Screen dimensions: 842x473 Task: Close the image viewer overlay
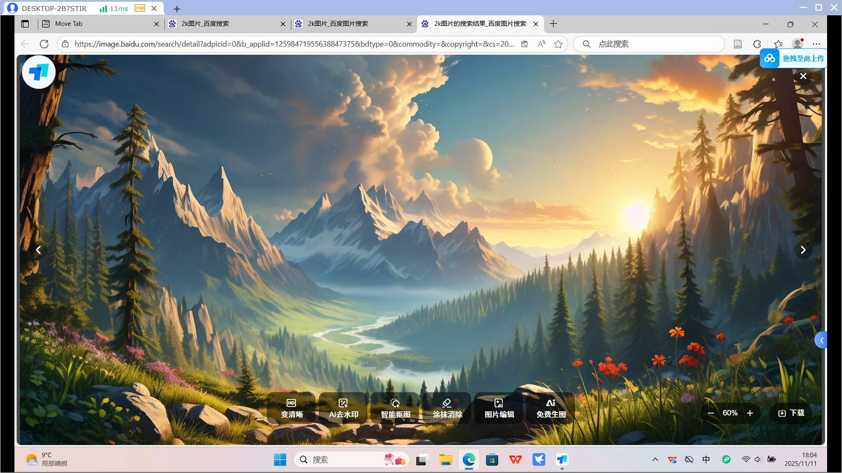click(803, 76)
